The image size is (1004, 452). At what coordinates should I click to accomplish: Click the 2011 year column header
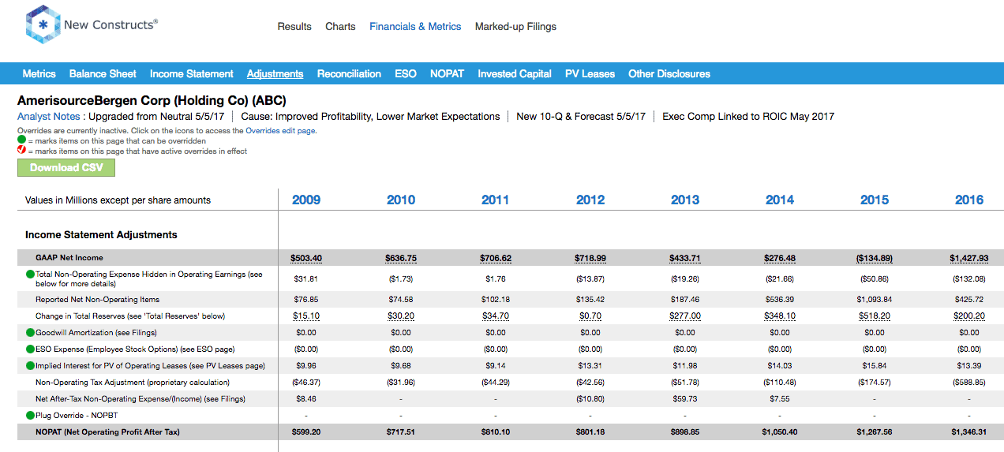(496, 200)
